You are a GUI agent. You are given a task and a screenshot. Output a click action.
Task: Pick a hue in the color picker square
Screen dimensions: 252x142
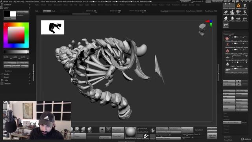(16, 35)
